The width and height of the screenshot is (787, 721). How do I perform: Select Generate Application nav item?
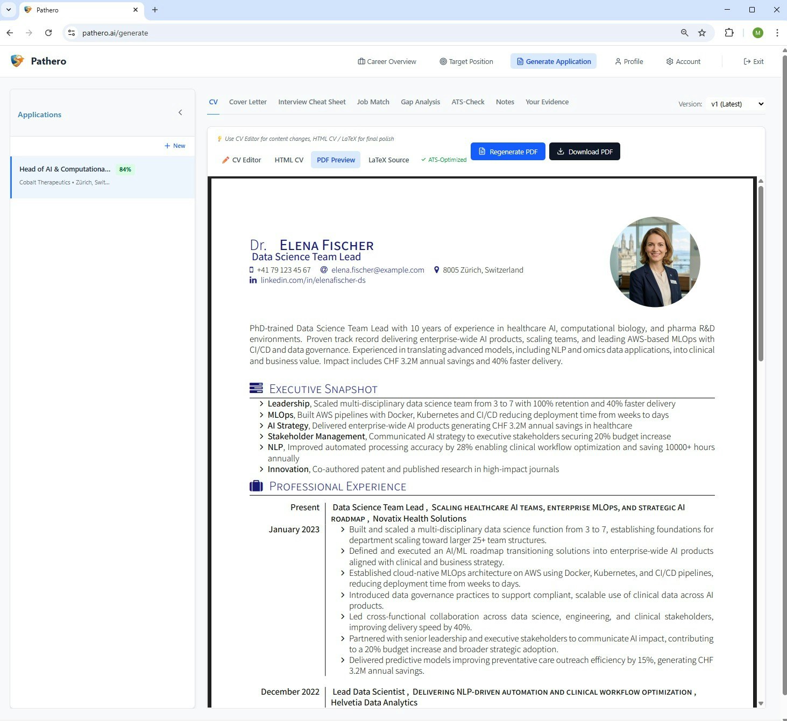coord(554,61)
